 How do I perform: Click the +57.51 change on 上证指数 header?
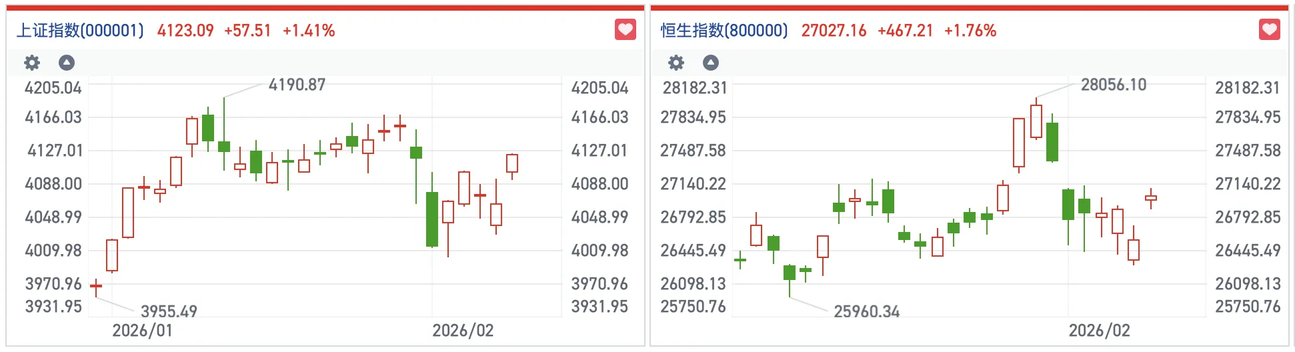pos(247,31)
